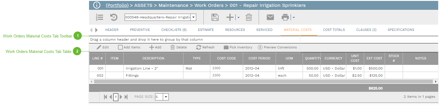This screenshot has width=440, height=107.
Task: Go to the previous page using the pager arrow
Action: (x=111, y=97)
